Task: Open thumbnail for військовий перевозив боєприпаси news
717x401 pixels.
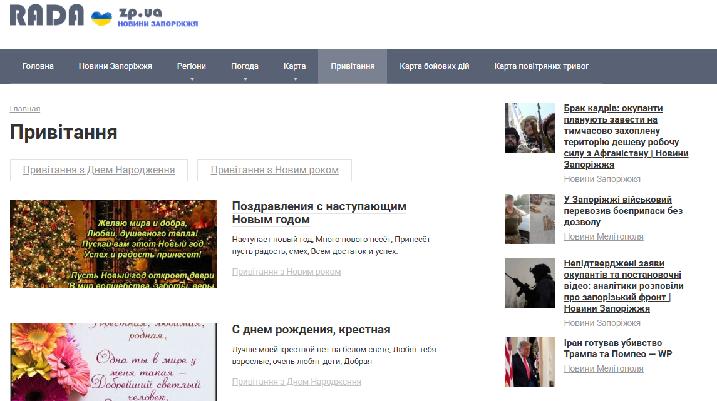Action: point(530,219)
